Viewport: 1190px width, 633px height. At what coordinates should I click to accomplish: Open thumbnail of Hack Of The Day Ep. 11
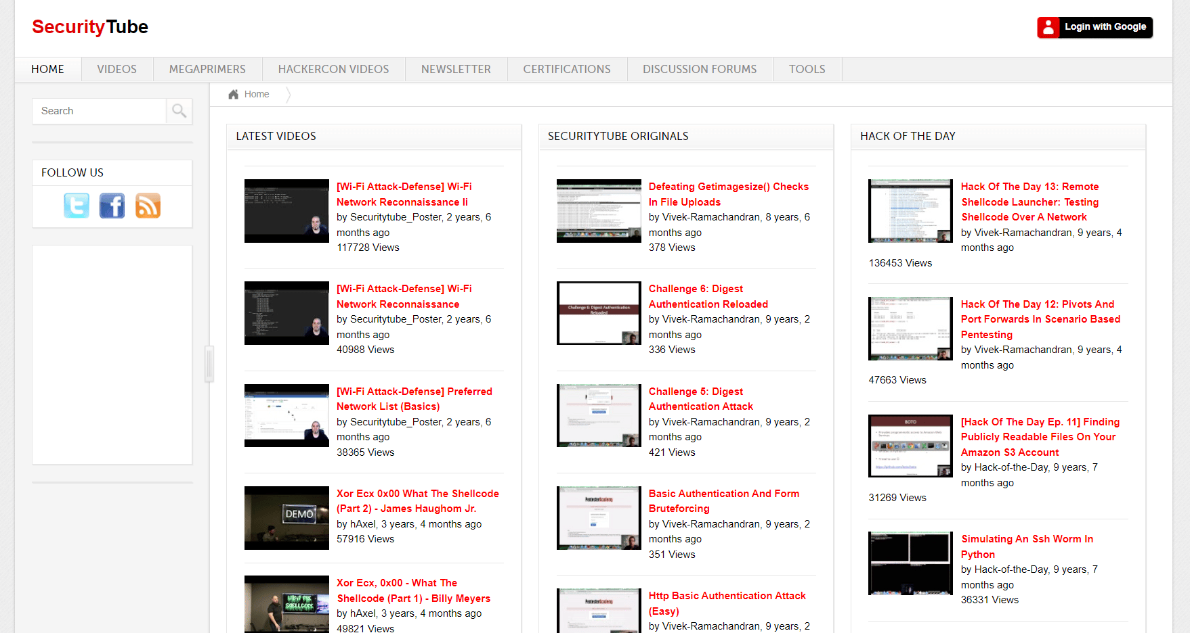click(910, 446)
